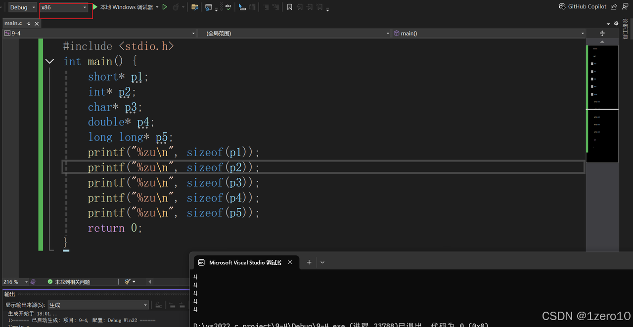Go to the previous bookmark
Viewport: 633px width, 327px height.
coord(300,7)
